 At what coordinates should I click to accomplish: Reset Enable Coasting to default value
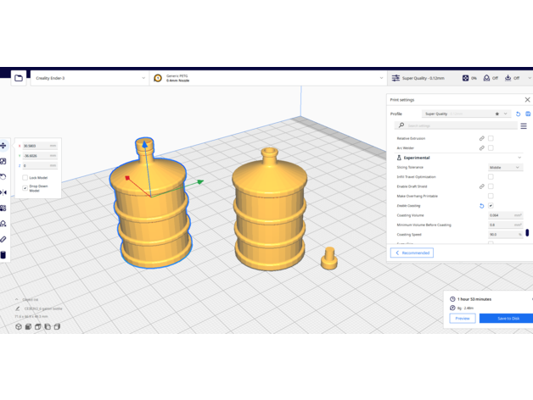coord(481,206)
